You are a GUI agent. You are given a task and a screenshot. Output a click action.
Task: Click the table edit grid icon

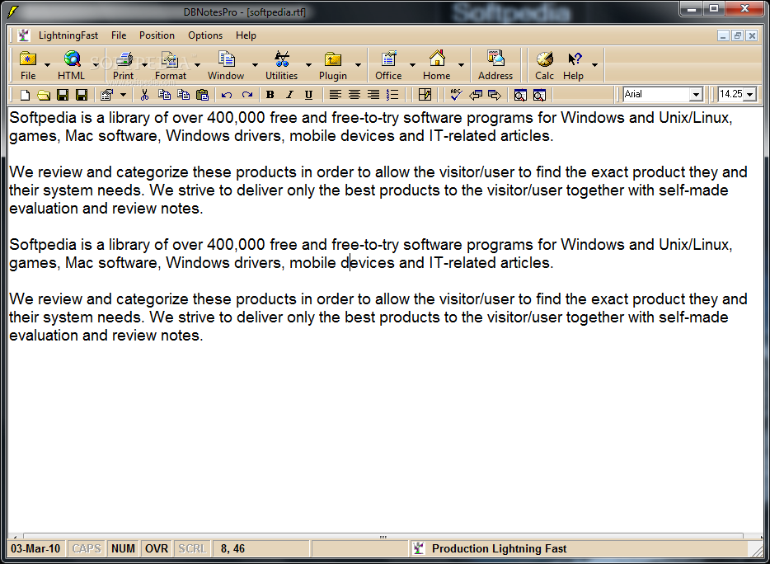tap(425, 95)
